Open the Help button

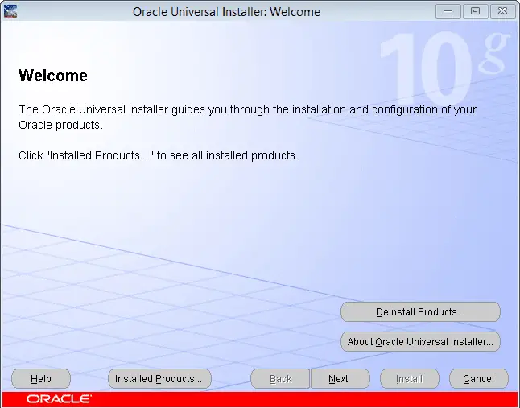pyautogui.click(x=41, y=379)
